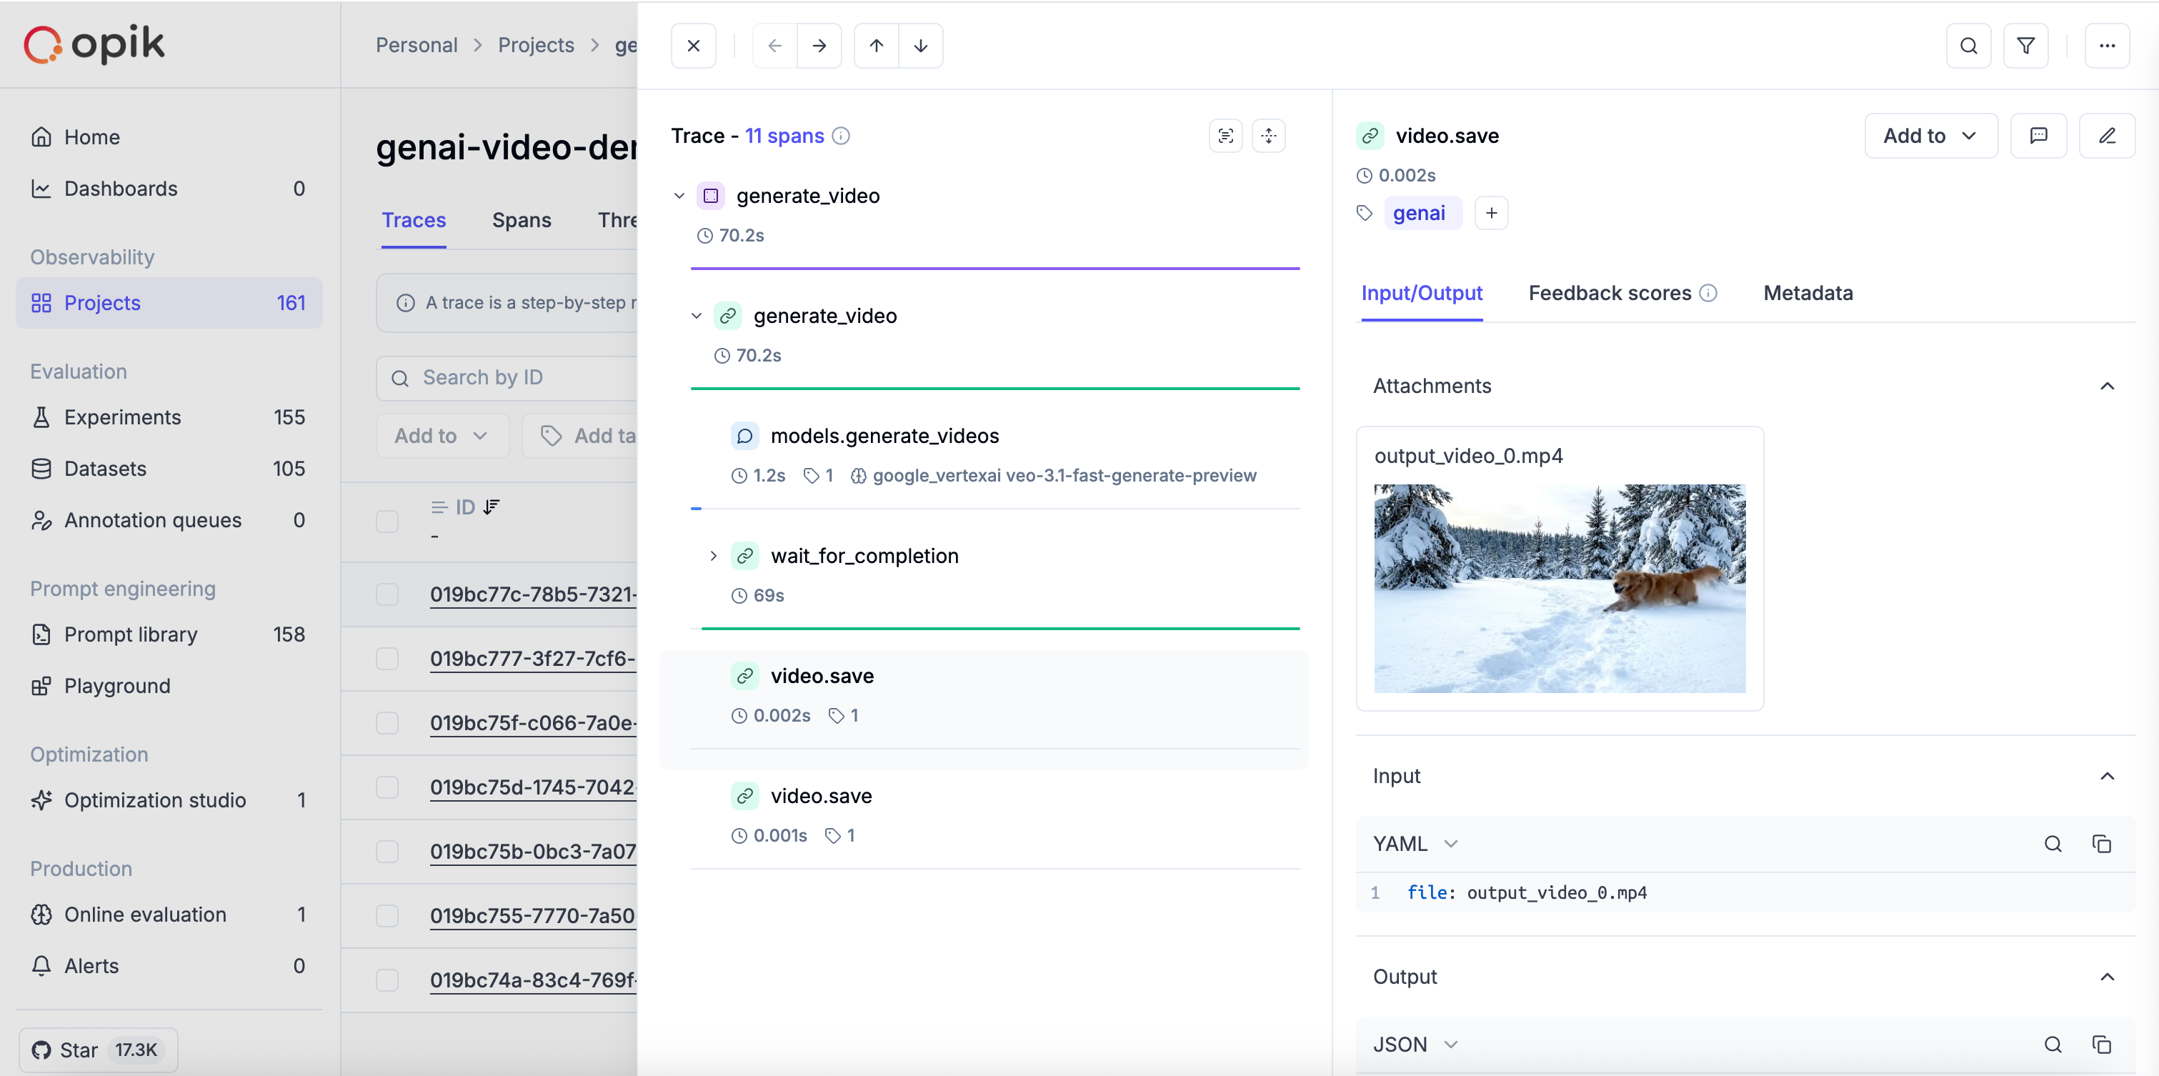Open the search icon in top toolbar
The image size is (2159, 1076).
(1968, 46)
